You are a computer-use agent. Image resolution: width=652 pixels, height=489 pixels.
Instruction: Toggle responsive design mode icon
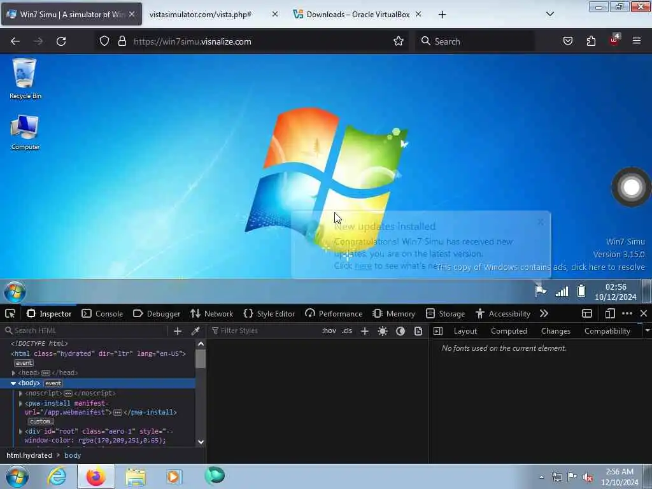[x=610, y=313]
